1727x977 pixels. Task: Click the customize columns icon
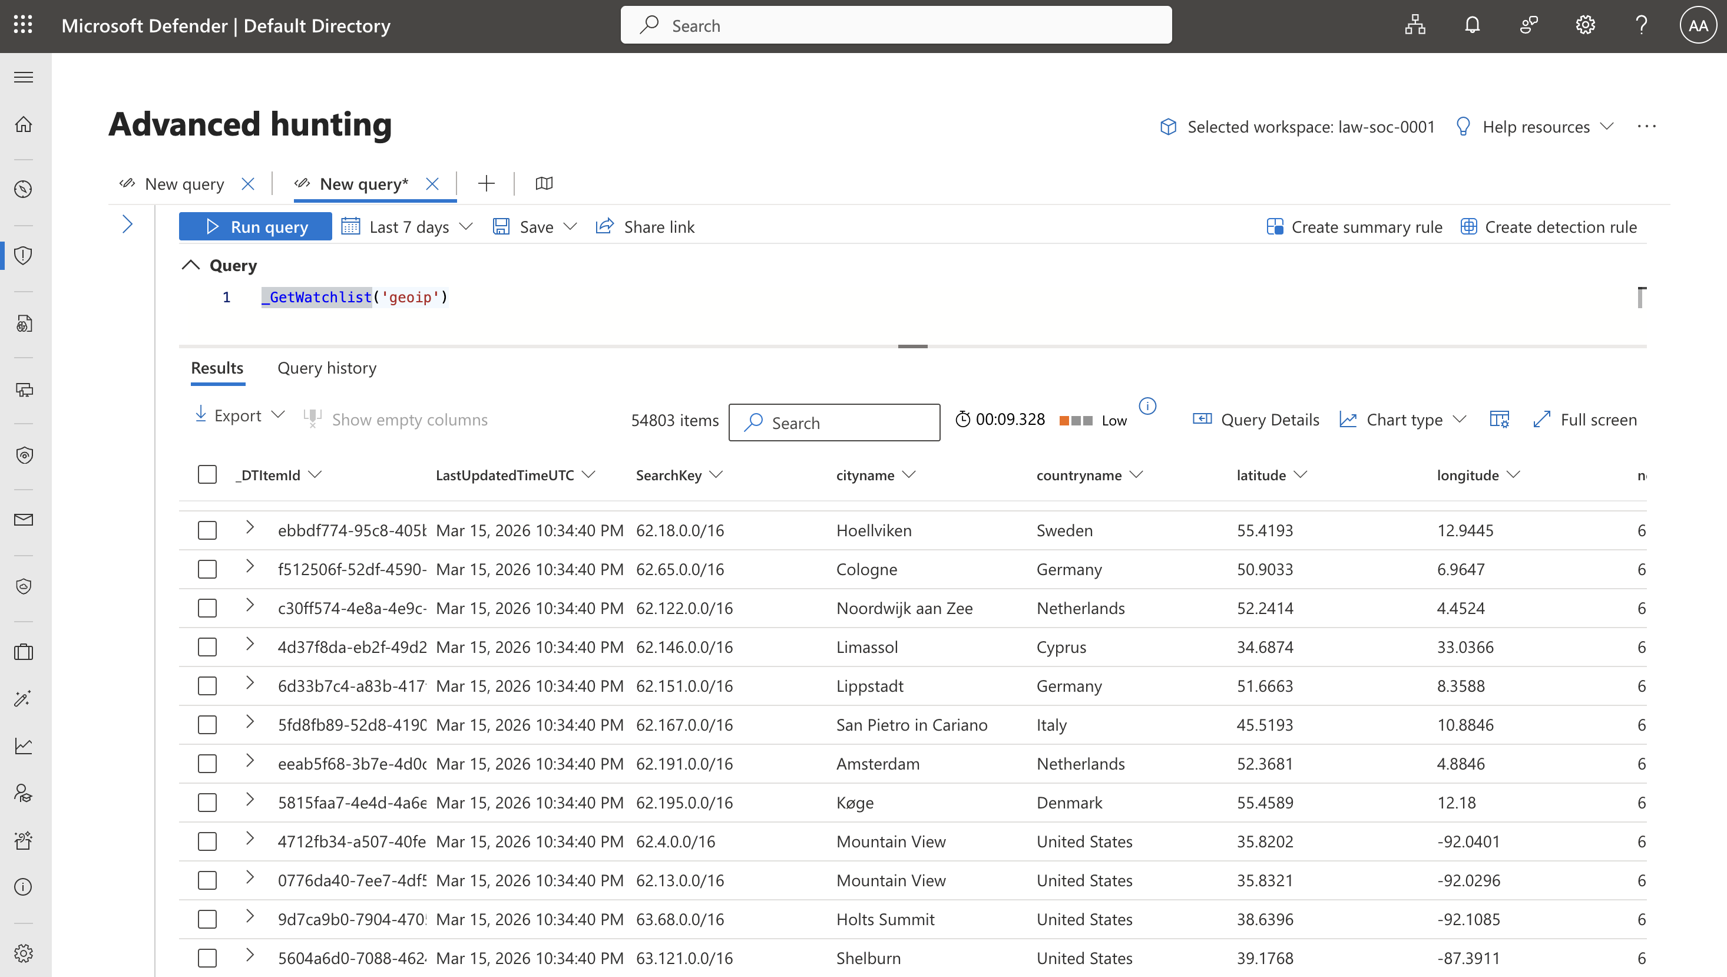click(1499, 420)
